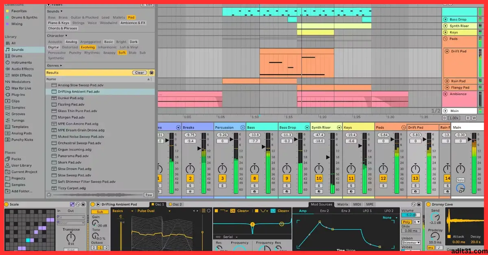Select the Favorites collection

pos(19,11)
